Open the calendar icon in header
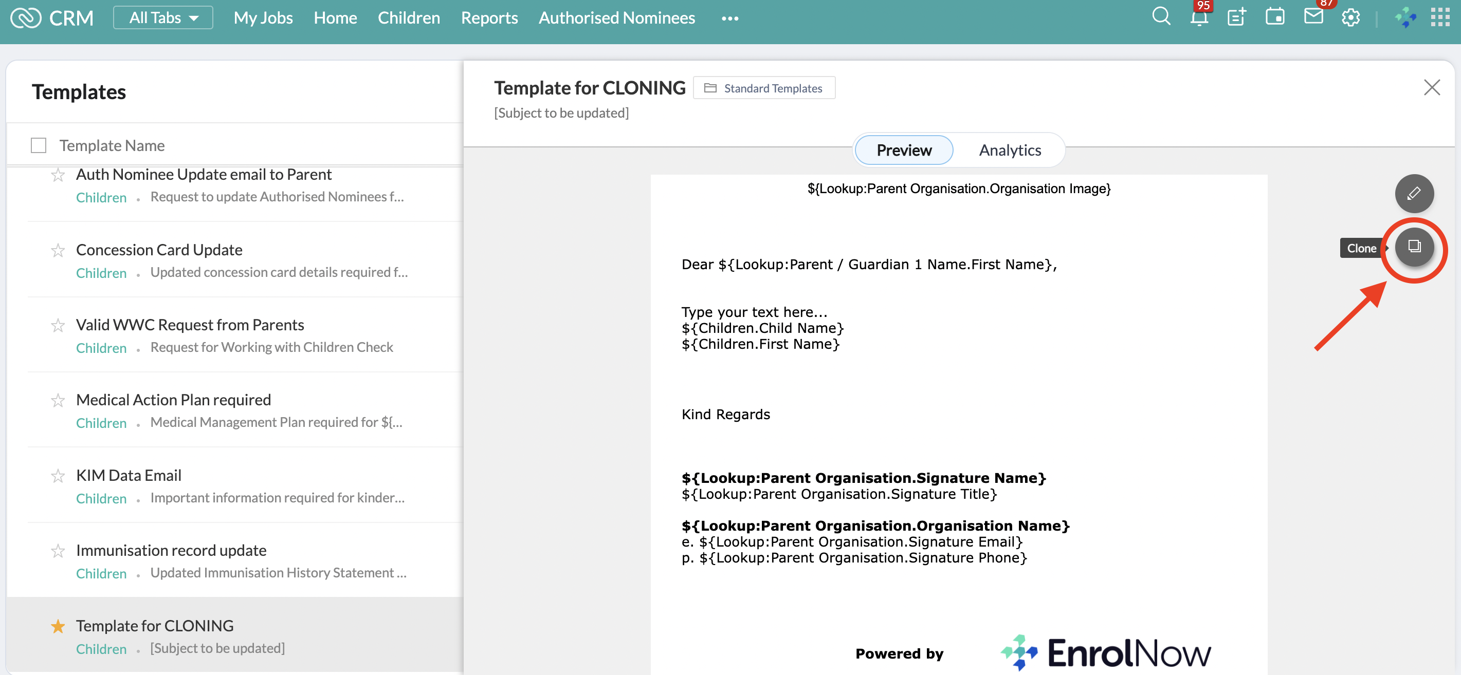Screen dimensions: 1461x675 (1275, 17)
